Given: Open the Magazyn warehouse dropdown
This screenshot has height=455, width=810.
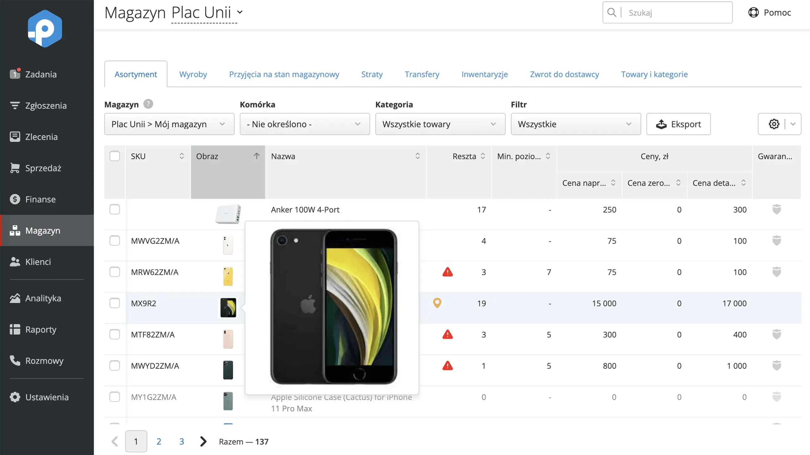Looking at the screenshot, I should (169, 124).
